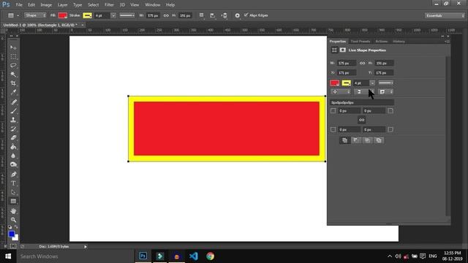This screenshot has width=468, height=263.
Task: Select the Lasso tool
Action: click(13, 65)
